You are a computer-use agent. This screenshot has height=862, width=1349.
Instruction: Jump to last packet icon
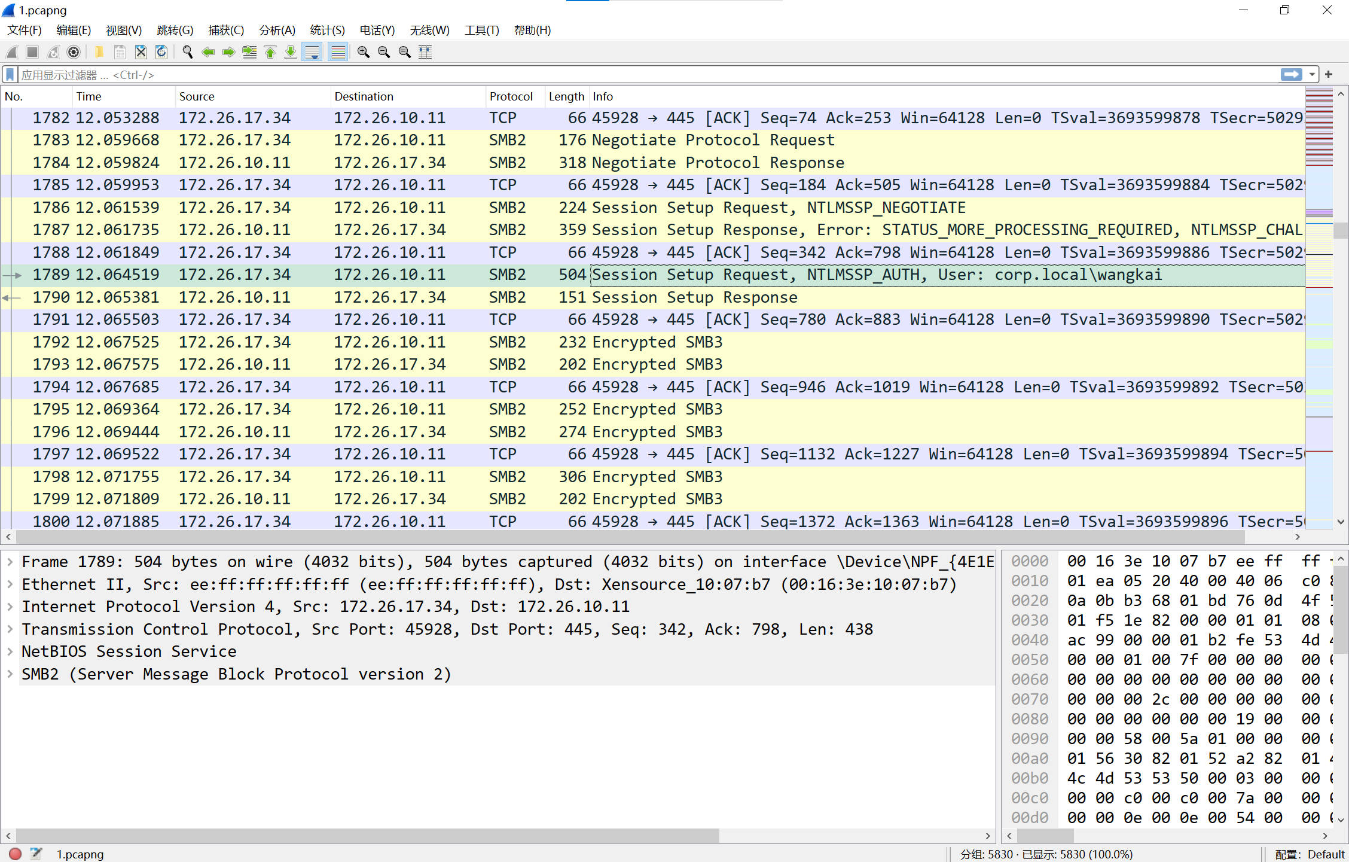point(291,52)
